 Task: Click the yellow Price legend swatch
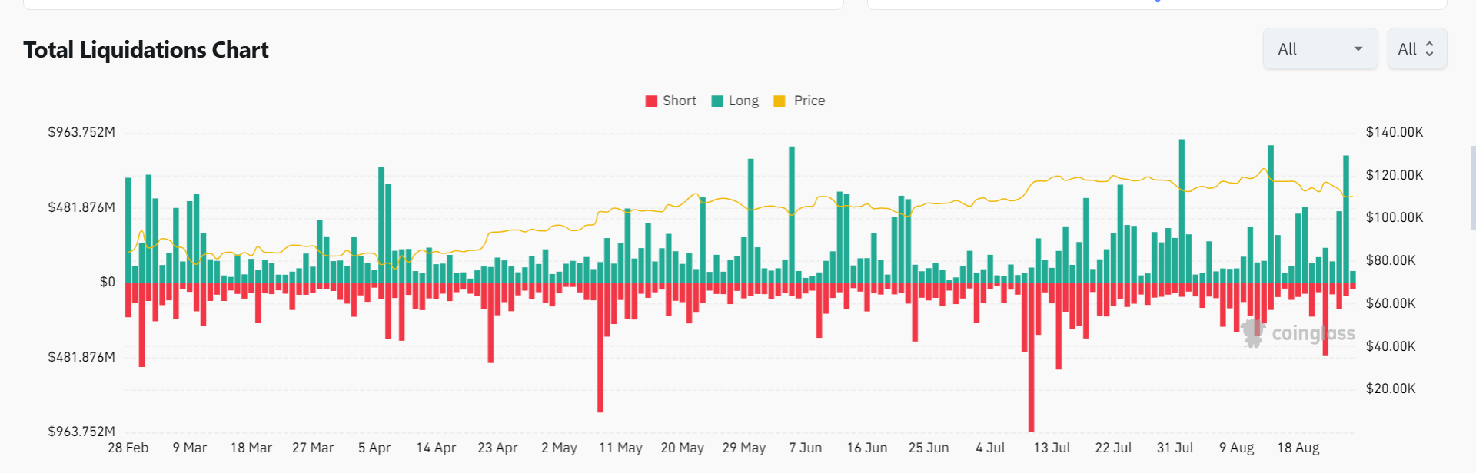pyautogui.click(x=780, y=101)
